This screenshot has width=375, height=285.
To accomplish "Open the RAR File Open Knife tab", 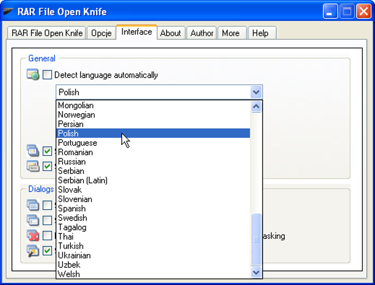I will tap(47, 33).
